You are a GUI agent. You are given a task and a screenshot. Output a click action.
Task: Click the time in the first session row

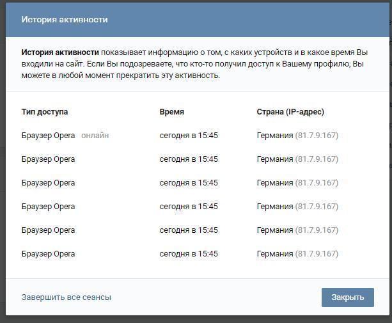pyautogui.click(x=189, y=136)
